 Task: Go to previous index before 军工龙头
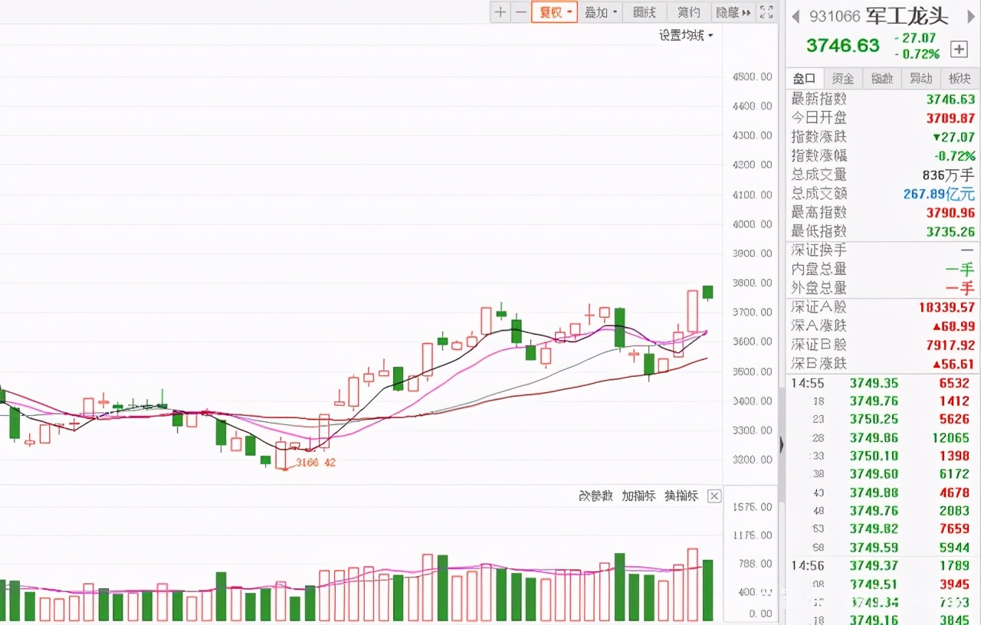796,16
